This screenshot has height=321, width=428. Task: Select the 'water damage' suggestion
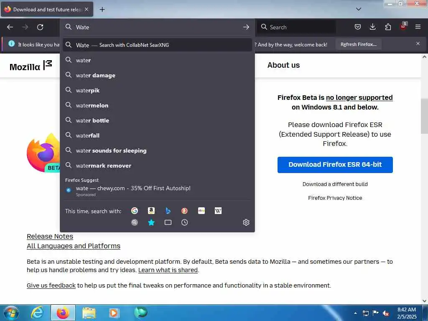tap(157, 75)
